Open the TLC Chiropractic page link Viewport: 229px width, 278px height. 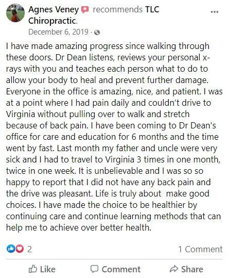[94, 15]
